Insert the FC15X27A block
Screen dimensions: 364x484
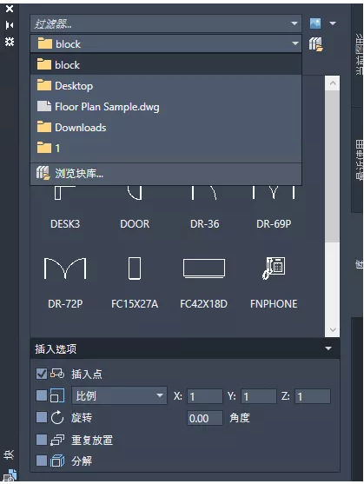pyautogui.click(x=135, y=282)
